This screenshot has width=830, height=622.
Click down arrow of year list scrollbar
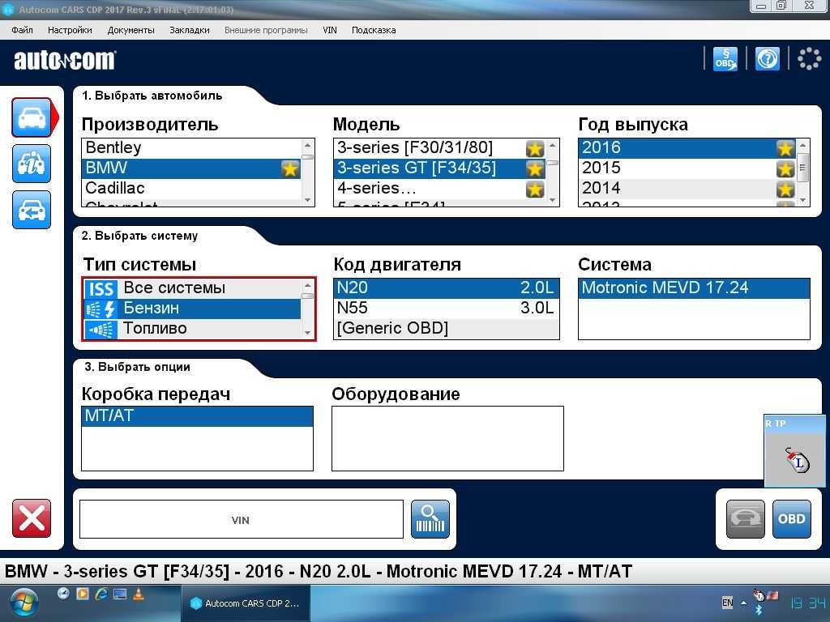point(803,201)
